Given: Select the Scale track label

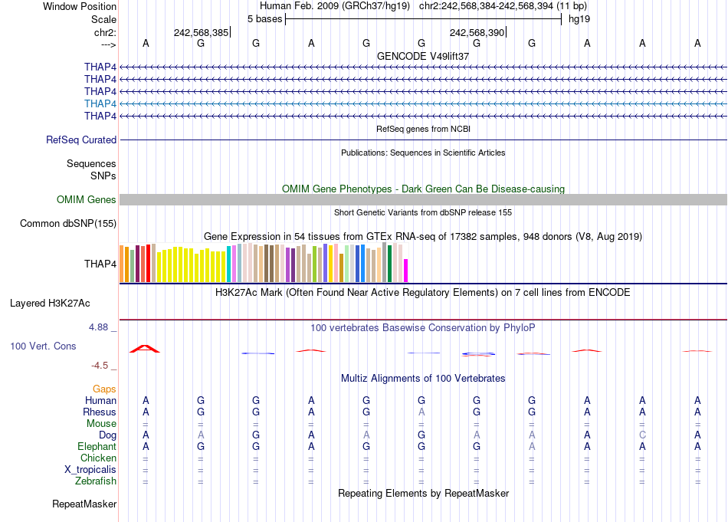Looking at the screenshot, I should [x=103, y=19].
